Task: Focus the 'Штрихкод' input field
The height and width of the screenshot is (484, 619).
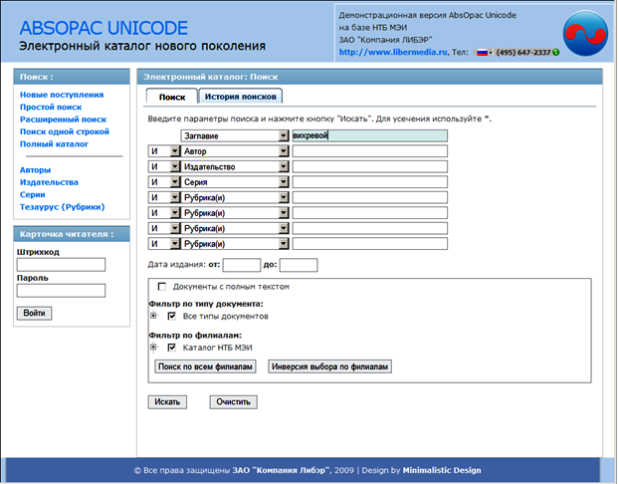Action: click(61, 264)
